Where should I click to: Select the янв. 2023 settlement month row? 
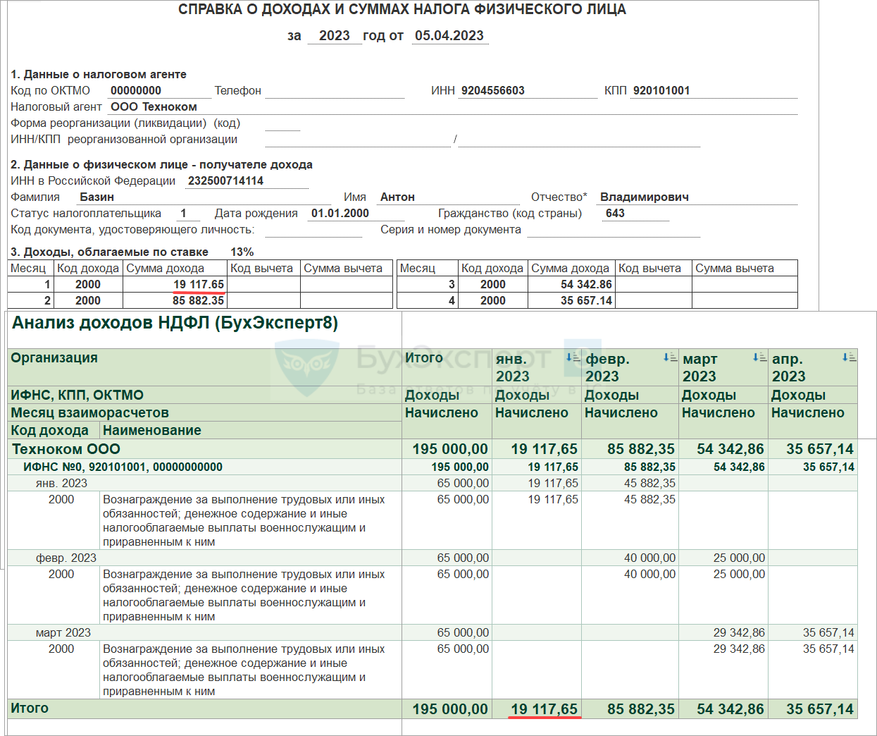pos(433,483)
